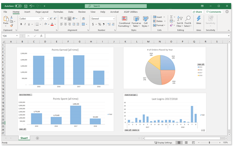Open the Data ribbon tab
Viewport: 234px width, 149px height.
(71, 12)
